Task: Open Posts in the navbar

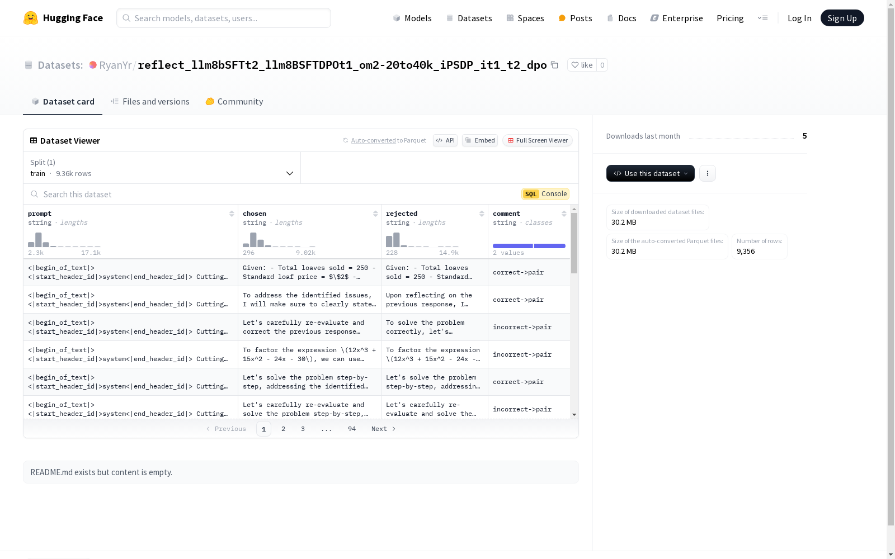Action: pos(575,18)
